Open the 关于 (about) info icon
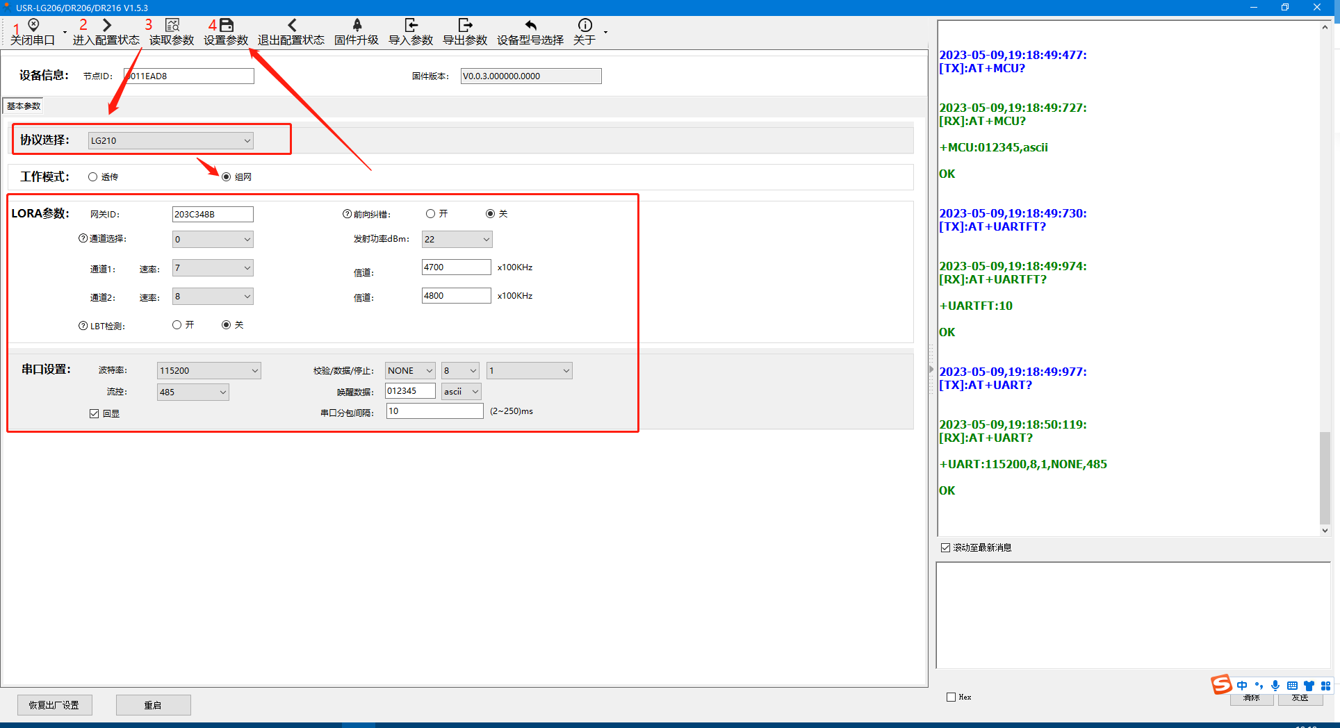The height and width of the screenshot is (728, 1340). tap(585, 26)
